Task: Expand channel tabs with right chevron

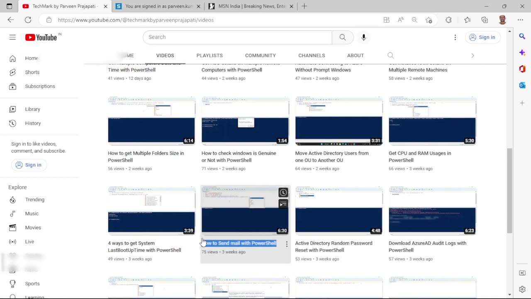Action: [x=473, y=55]
